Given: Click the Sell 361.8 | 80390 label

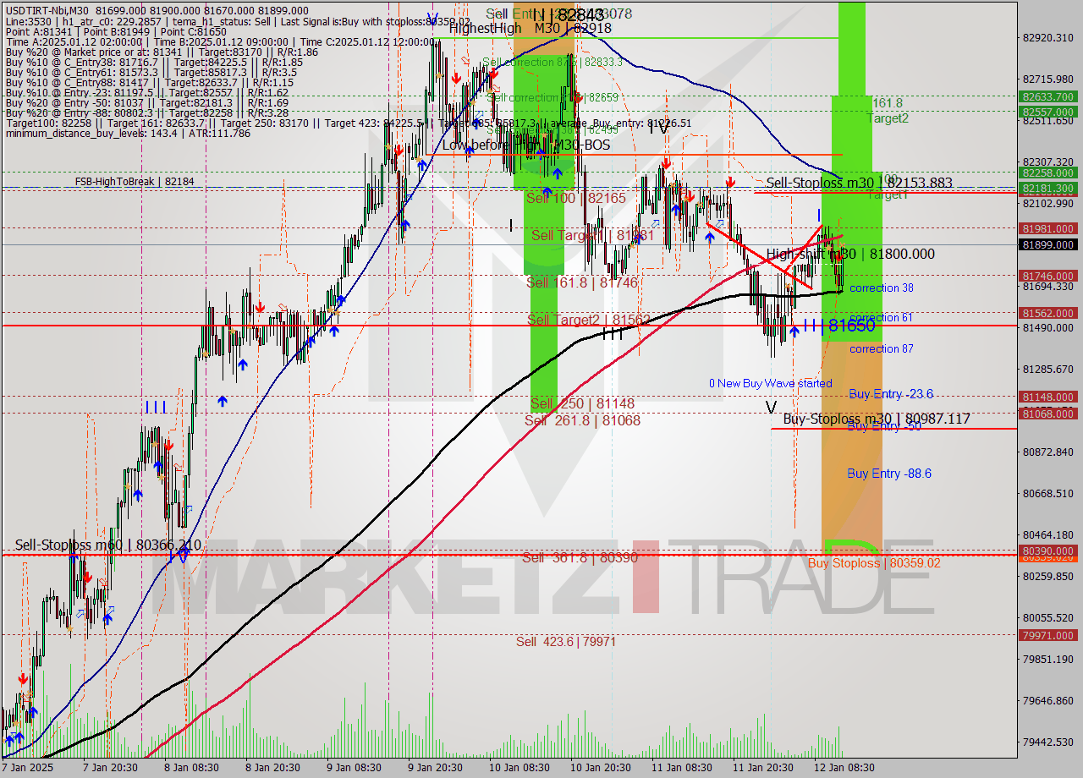Looking at the screenshot, I should coord(580,558).
